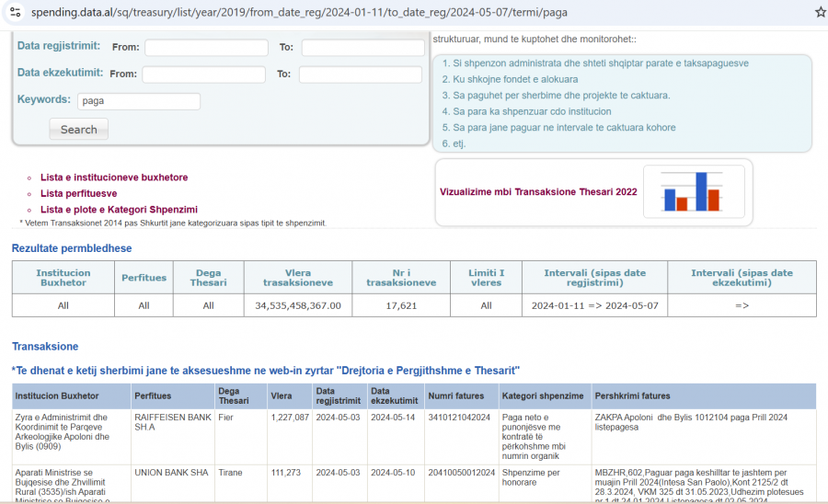Select interval 2024-01-11 => 2024-05-07 cell
The height and width of the screenshot is (504, 828).
click(x=594, y=305)
